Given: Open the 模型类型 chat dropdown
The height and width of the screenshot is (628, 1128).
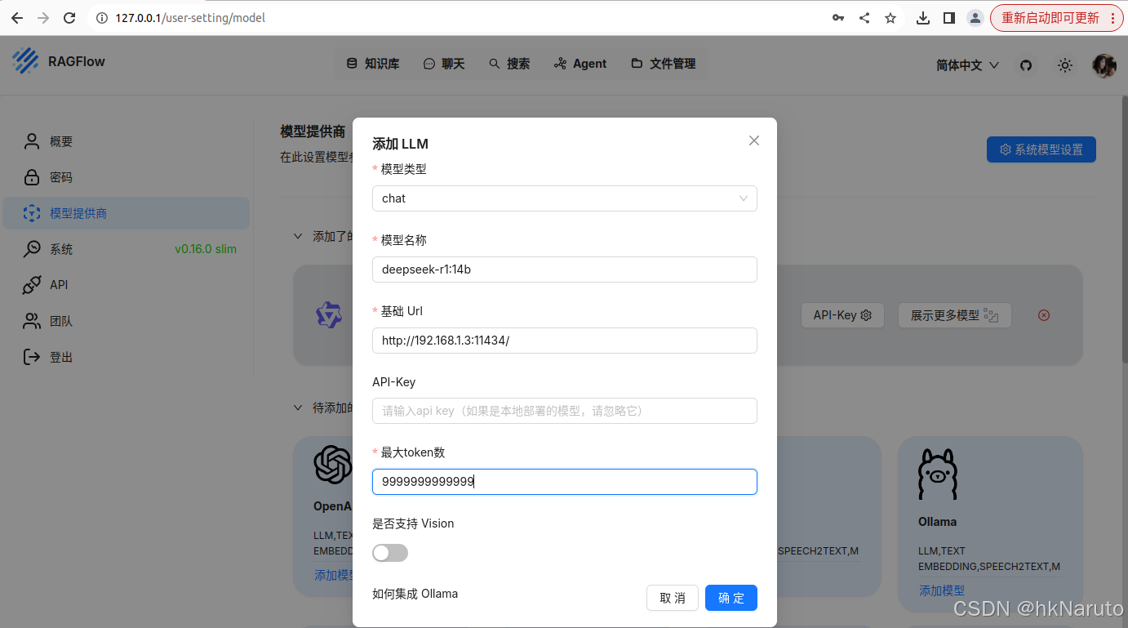Looking at the screenshot, I should point(565,198).
